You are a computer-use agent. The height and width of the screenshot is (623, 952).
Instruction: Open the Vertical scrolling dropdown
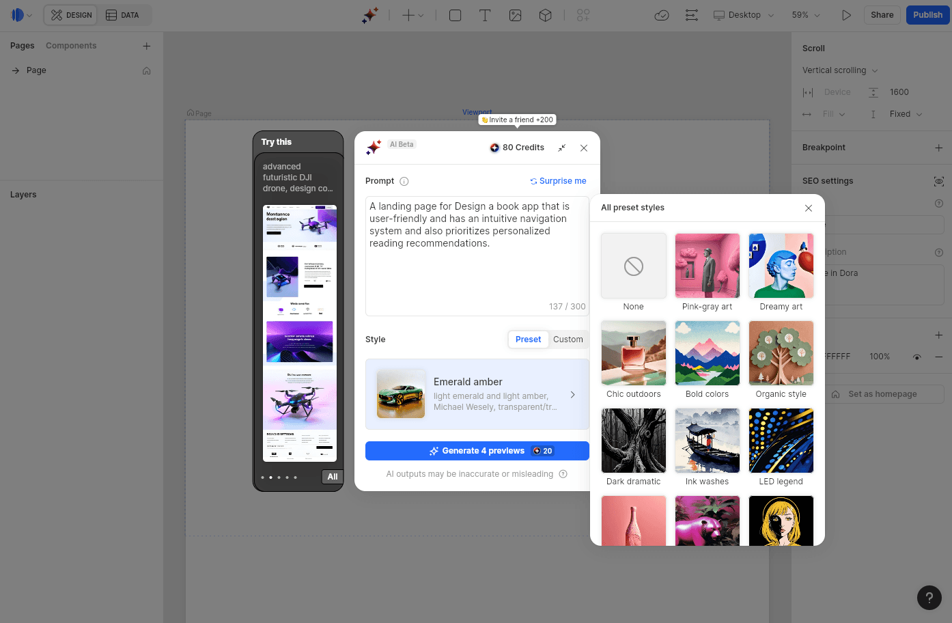pyautogui.click(x=839, y=70)
